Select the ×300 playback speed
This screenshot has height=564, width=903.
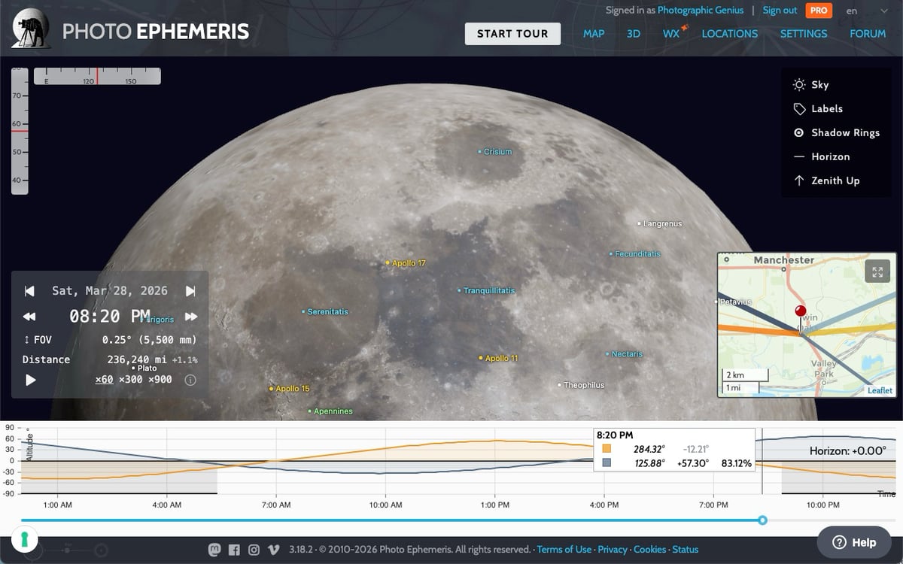tap(132, 380)
